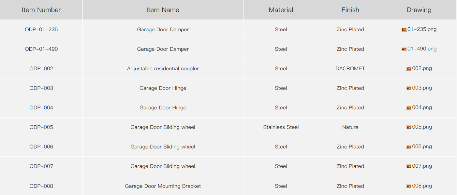Click the Item Number column header
The width and height of the screenshot is (457, 195).
click(x=41, y=10)
